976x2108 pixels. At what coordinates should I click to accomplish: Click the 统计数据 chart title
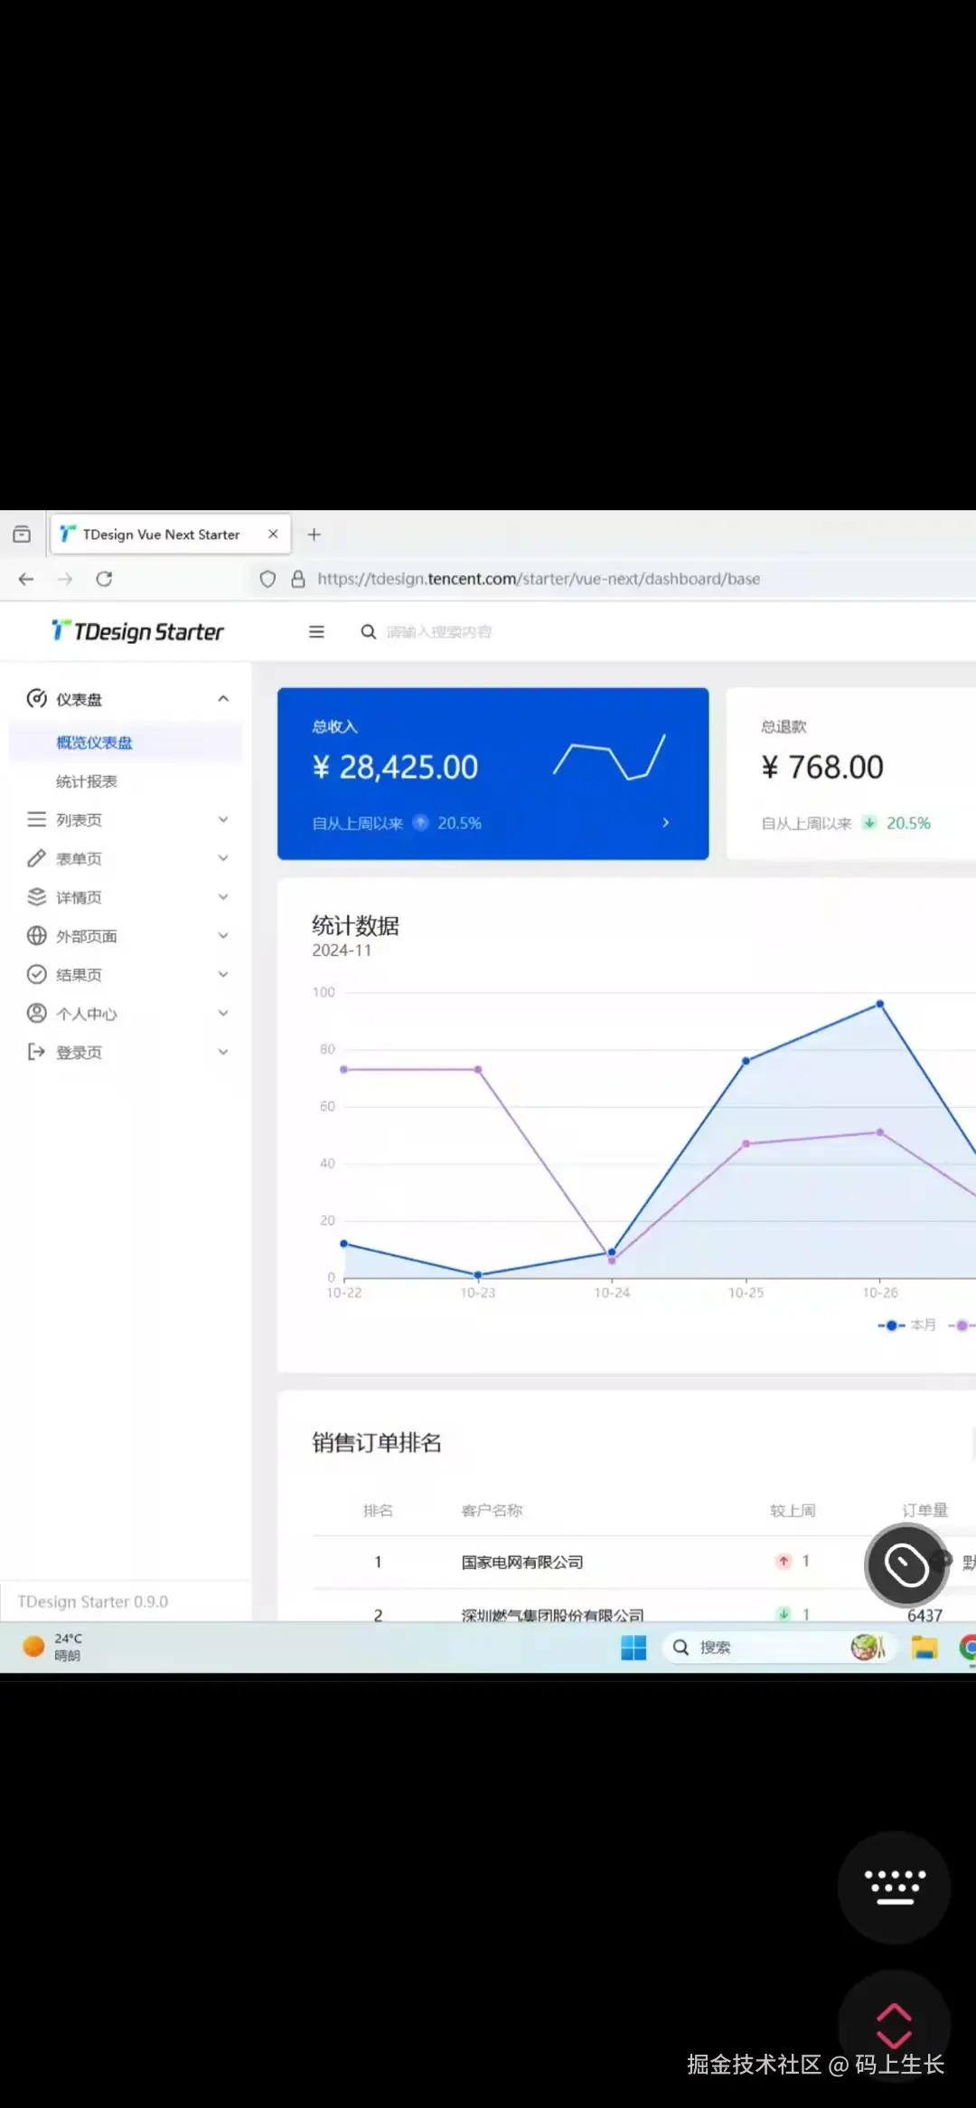click(x=355, y=926)
